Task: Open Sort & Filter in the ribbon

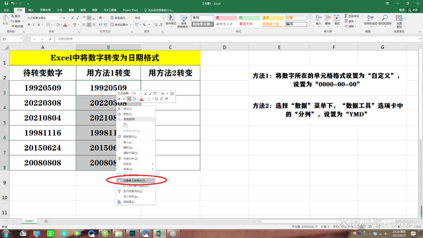Action: (x=370, y=20)
